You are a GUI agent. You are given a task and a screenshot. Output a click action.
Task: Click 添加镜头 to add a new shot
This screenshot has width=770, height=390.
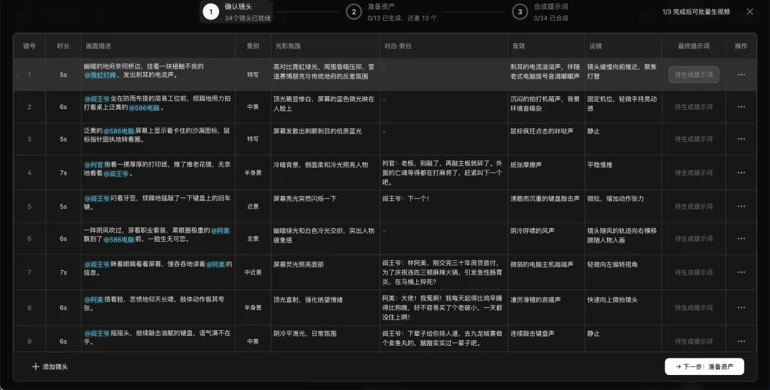click(50, 366)
